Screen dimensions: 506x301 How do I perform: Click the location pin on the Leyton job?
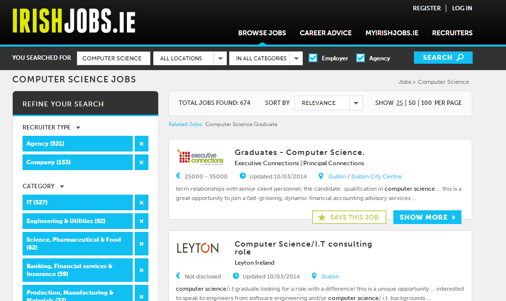click(314, 276)
